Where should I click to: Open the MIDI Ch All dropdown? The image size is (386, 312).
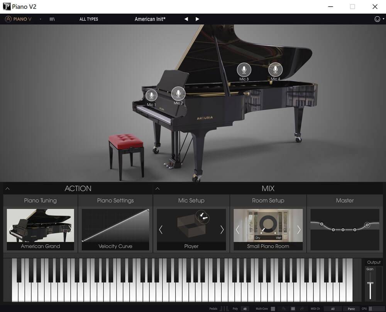click(x=333, y=309)
